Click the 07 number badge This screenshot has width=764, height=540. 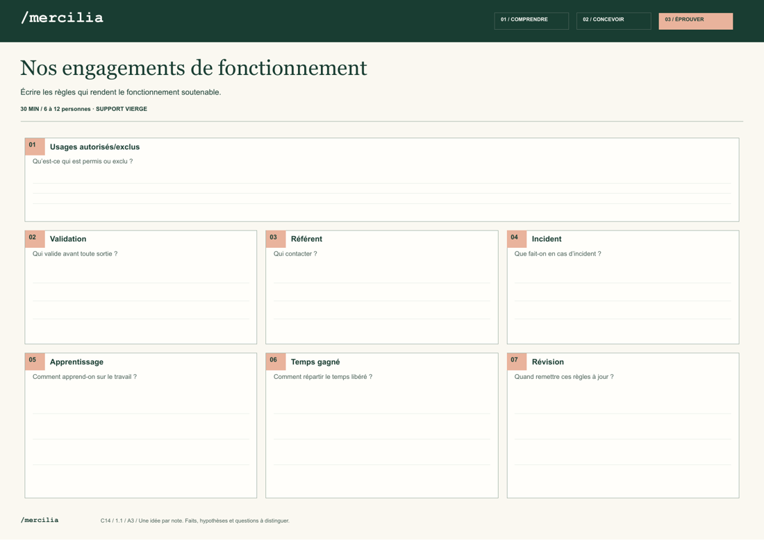(x=517, y=362)
